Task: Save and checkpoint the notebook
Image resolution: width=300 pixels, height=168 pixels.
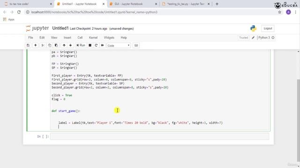Action: pos(28,45)
